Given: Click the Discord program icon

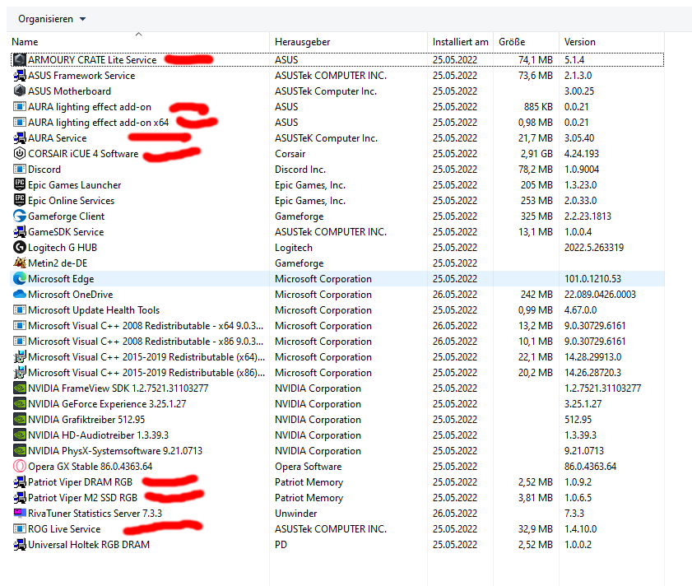Looking at the screenshot, I should pyautogui.click(x=20, y=169).
